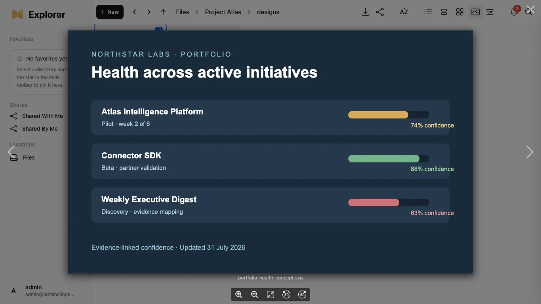This screenshot has height=304, width=541.
Task: Click 'Pilot · week 2 of 6' text
Action: click(x=126, y=124)
